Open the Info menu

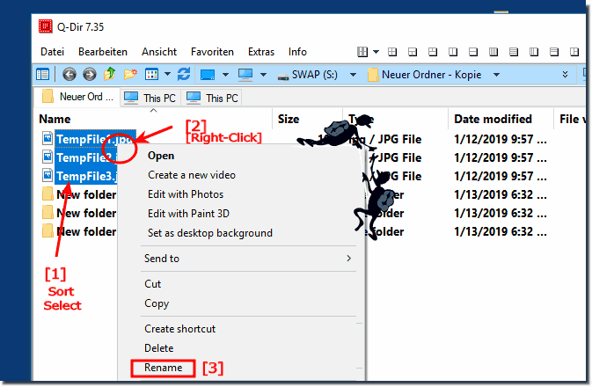297,52
